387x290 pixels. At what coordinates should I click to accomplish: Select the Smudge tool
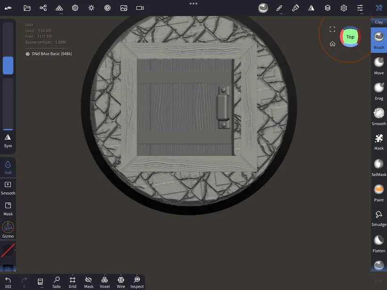point(379,218)
